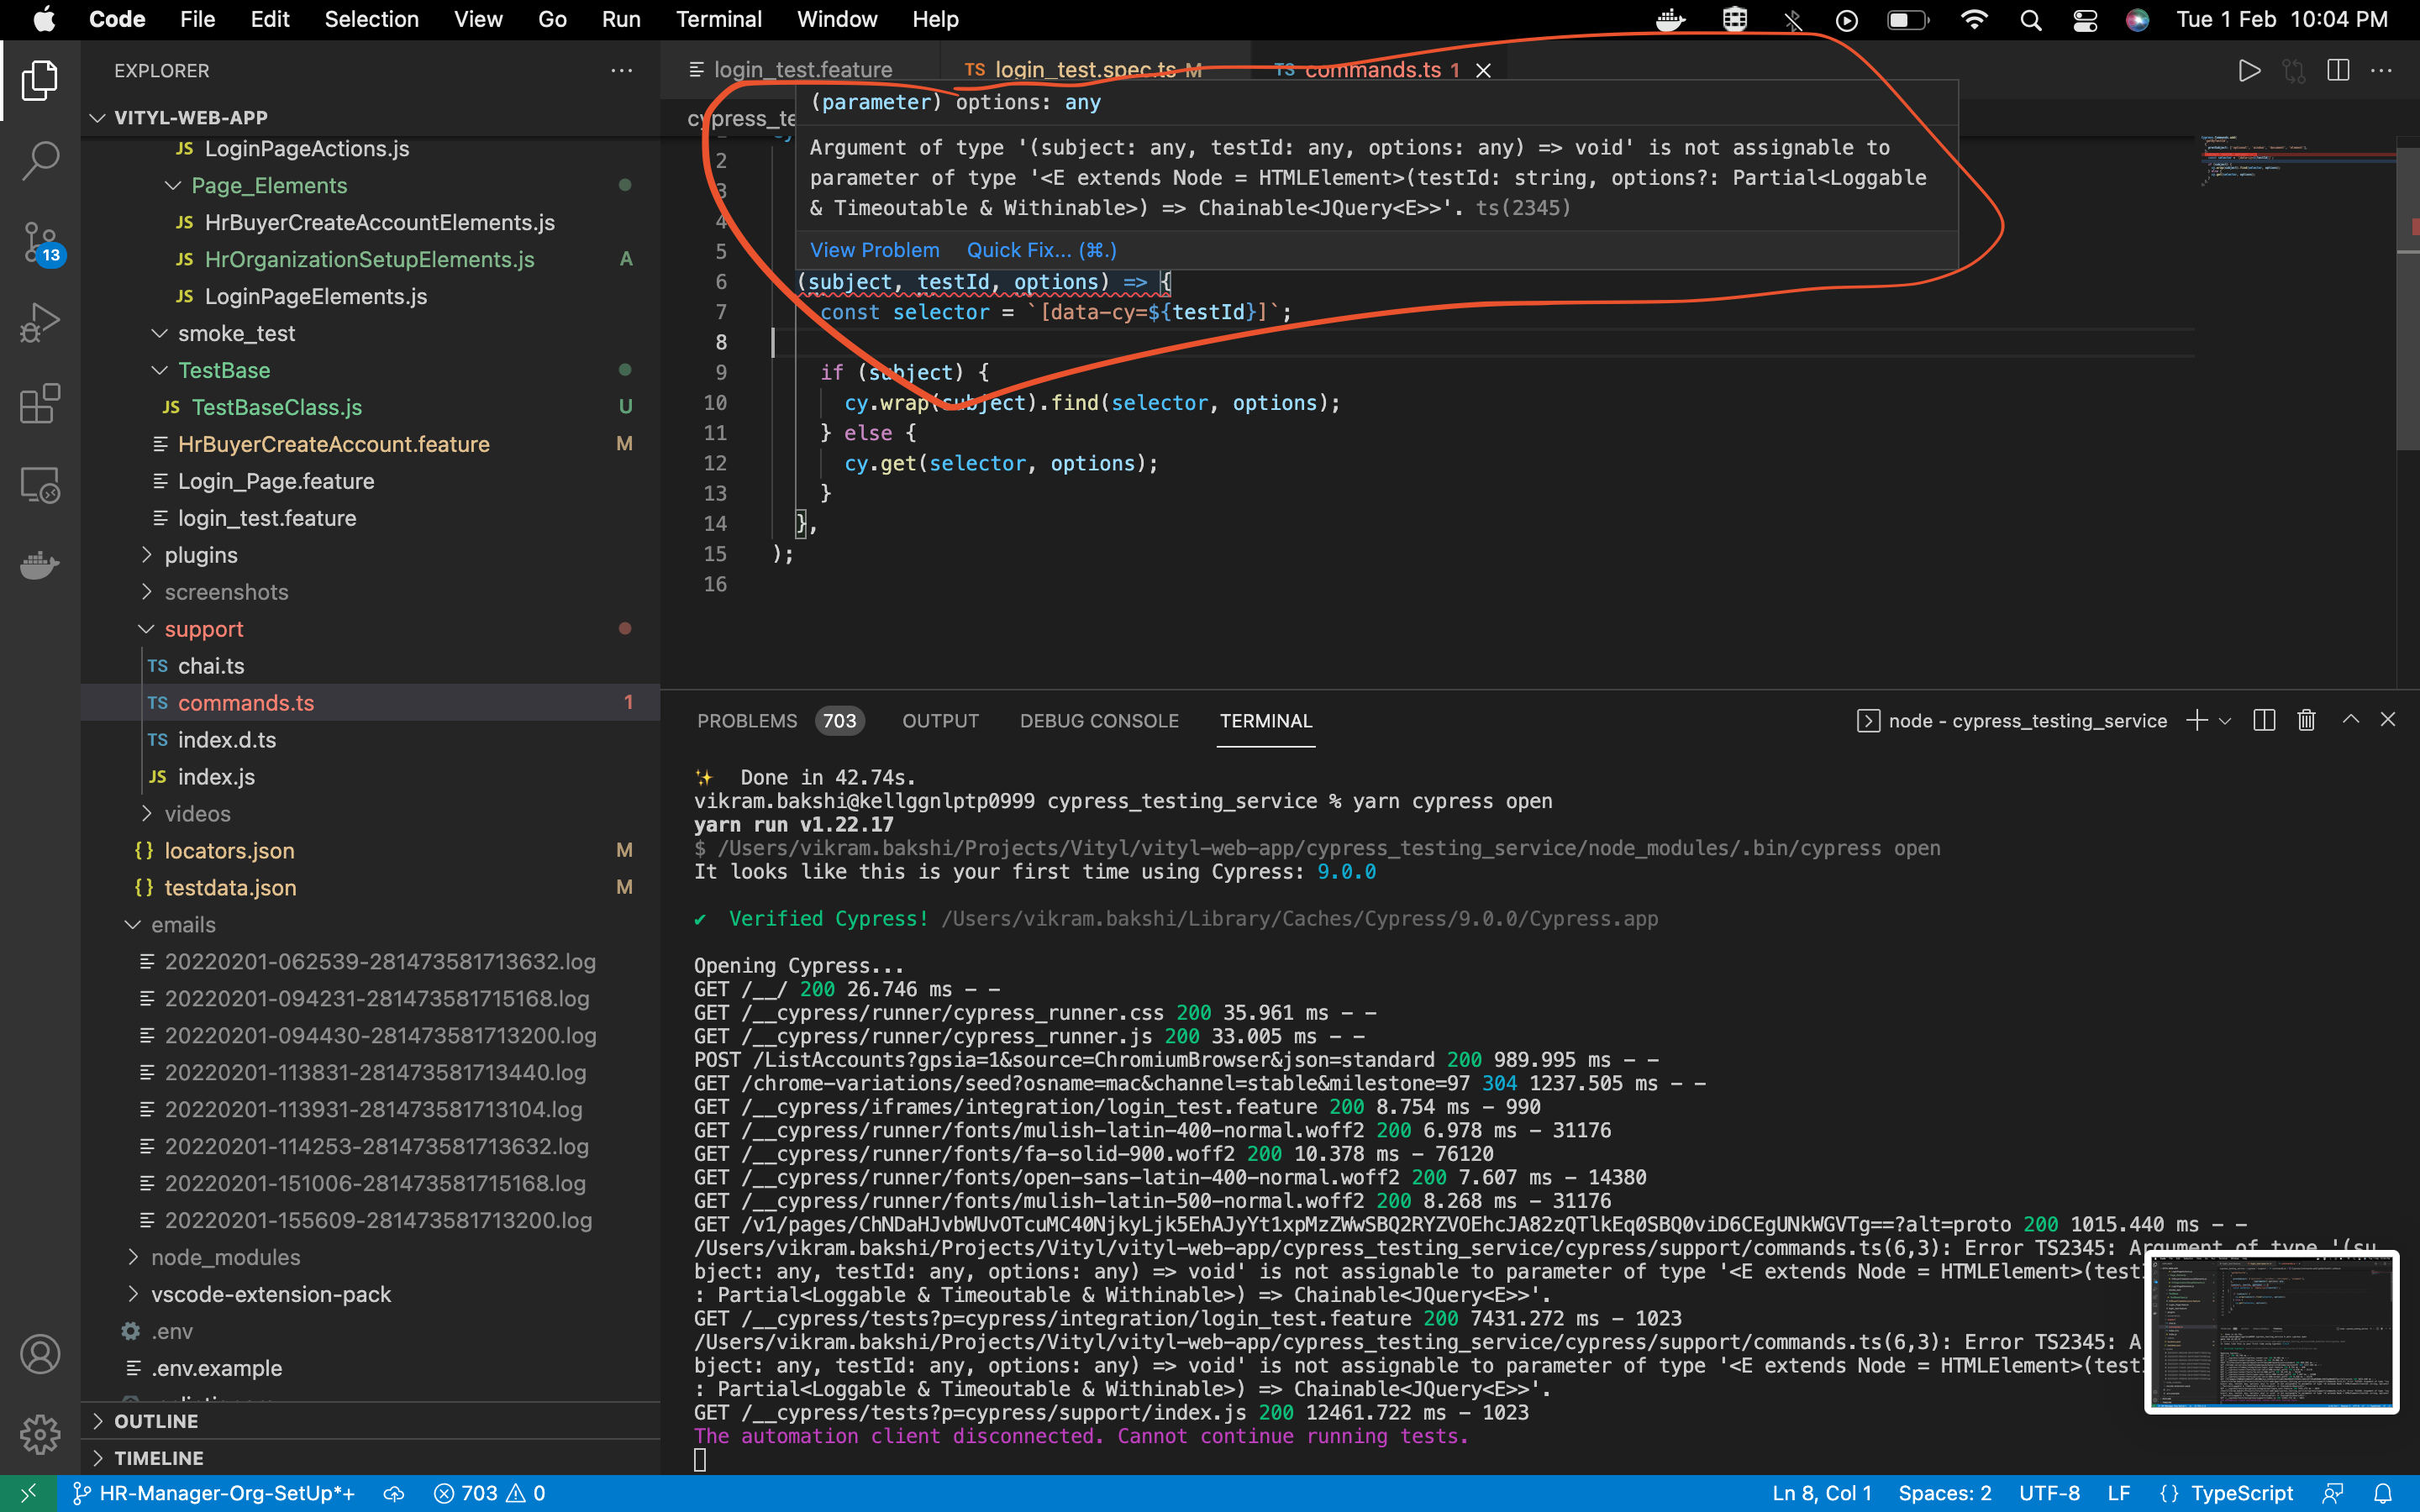Split the editor into two columns
Image resolution: width=2420 pixels, height=1512 pixels.
pyautogui.click(x=2339, y=70)
